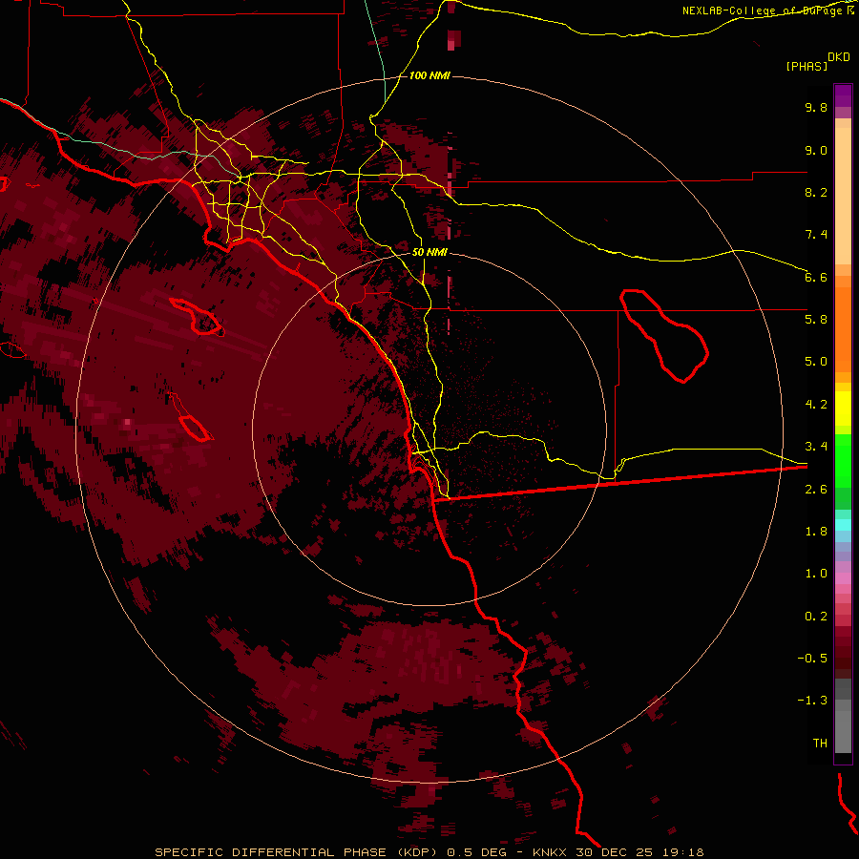Select the gray segment of the color bar

pyautogui.click(x=843, y=718)
